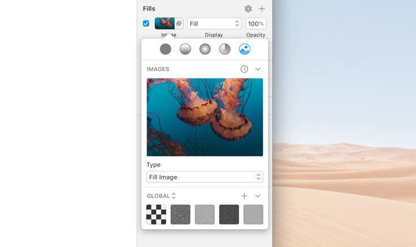The height and width of the screenshot is (247, 416).
Task: Select the solid color fill type
Action: [x=165, y=49]
